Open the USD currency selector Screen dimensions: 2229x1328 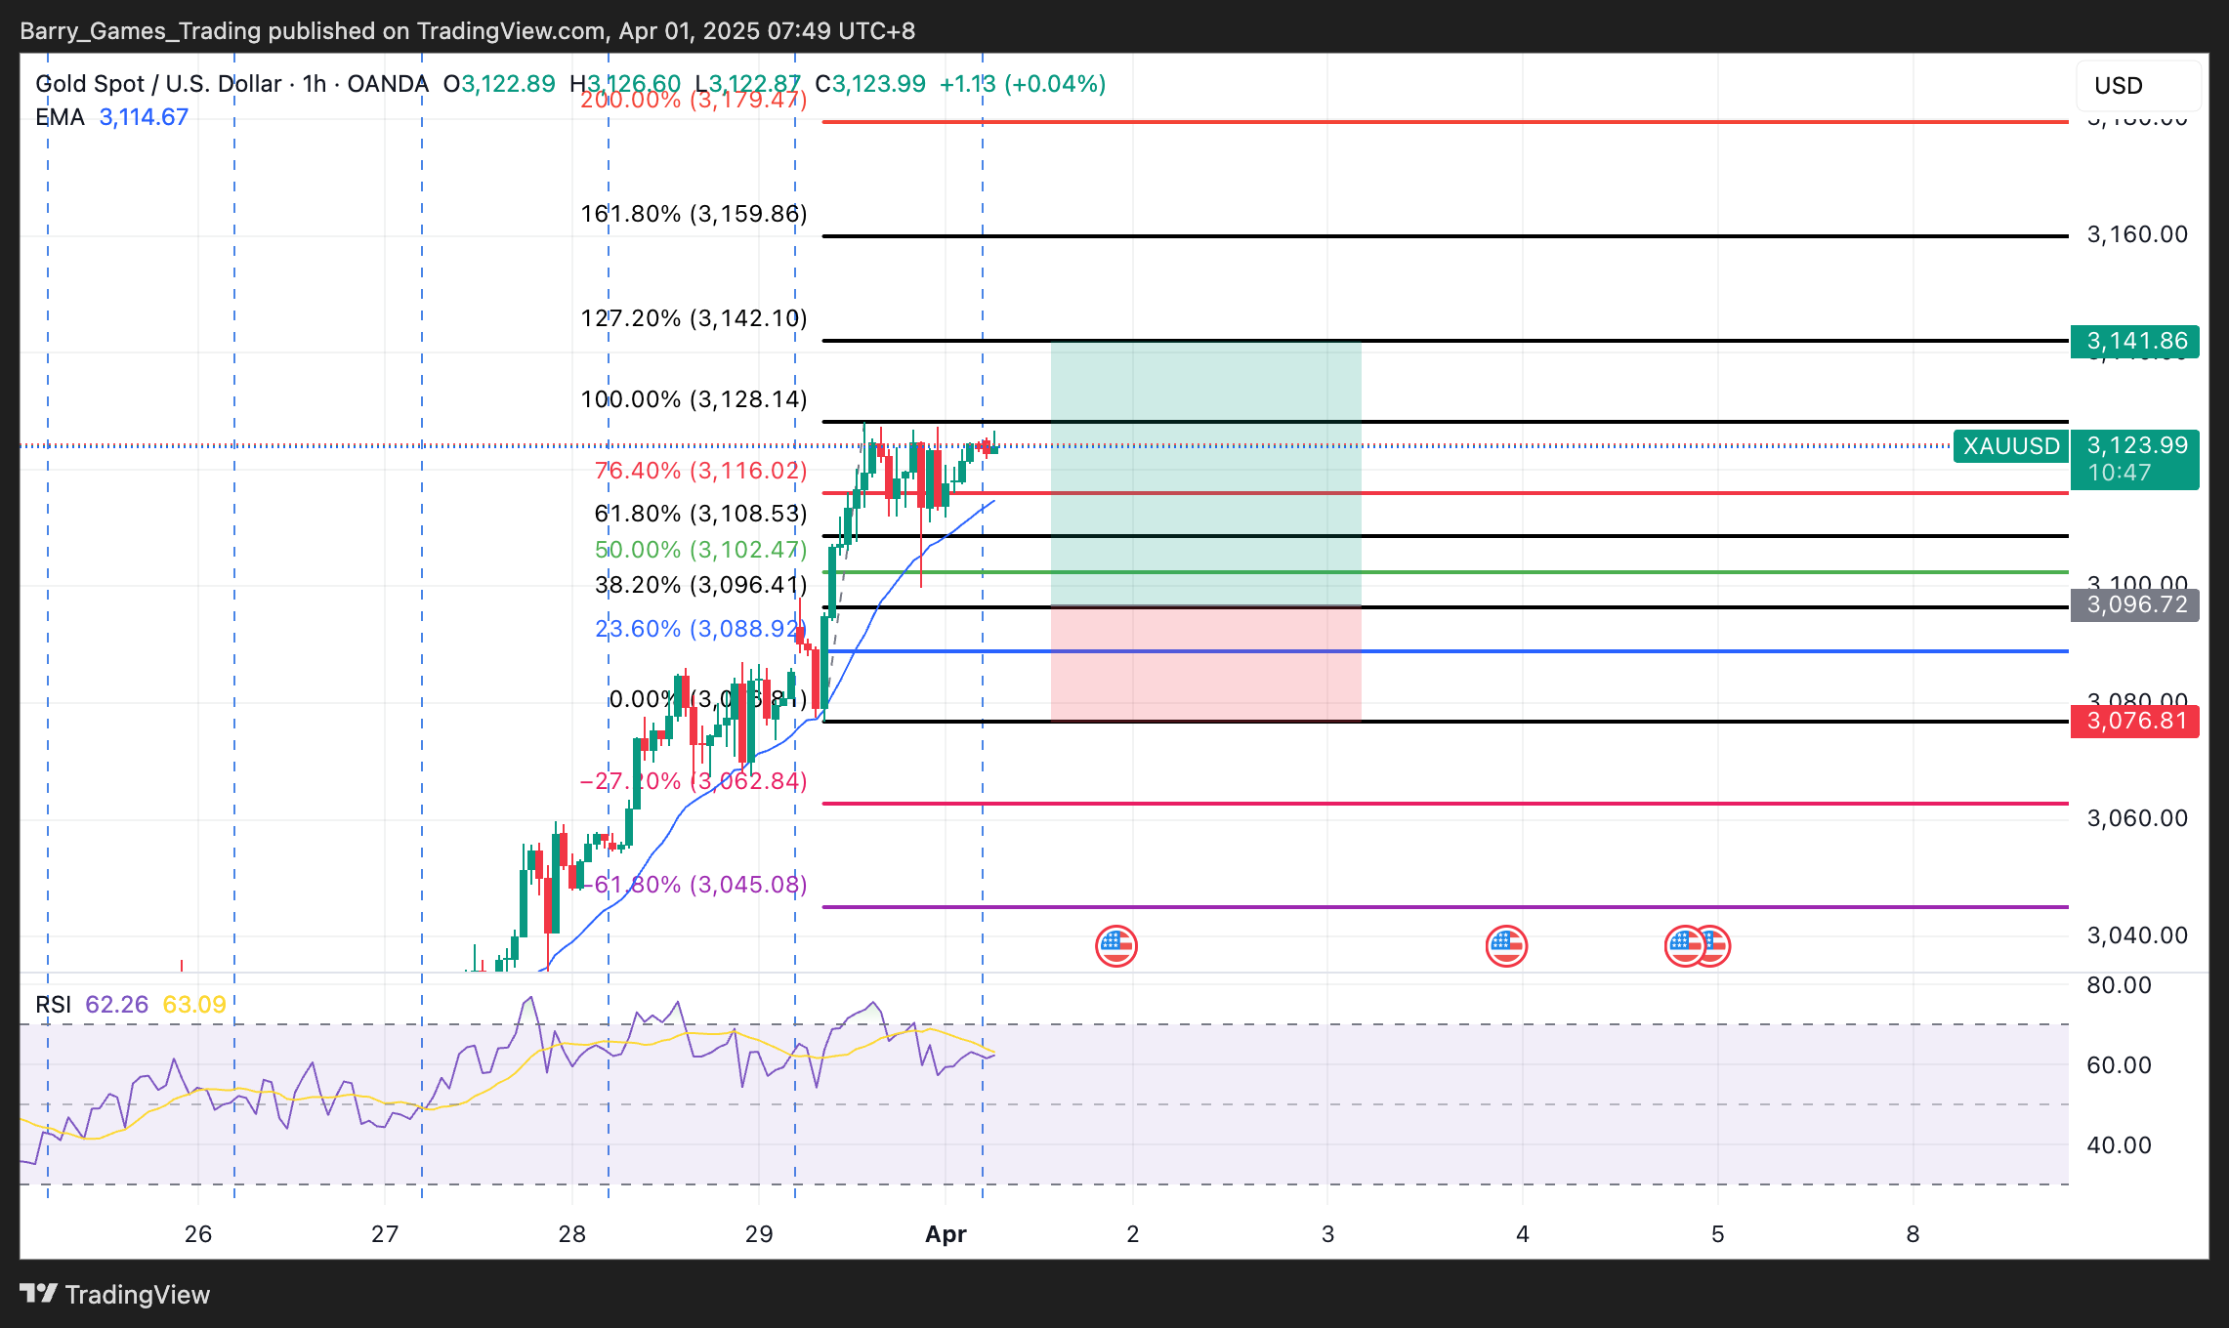click(x=2135, y=86)
